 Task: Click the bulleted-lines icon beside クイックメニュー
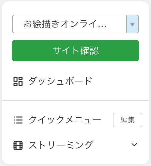[18, 120]
